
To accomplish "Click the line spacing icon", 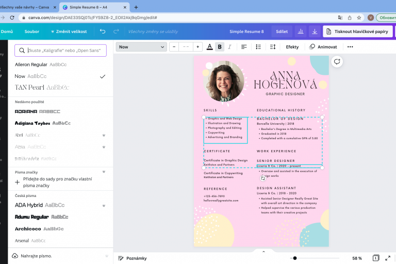I will [273, 47].
